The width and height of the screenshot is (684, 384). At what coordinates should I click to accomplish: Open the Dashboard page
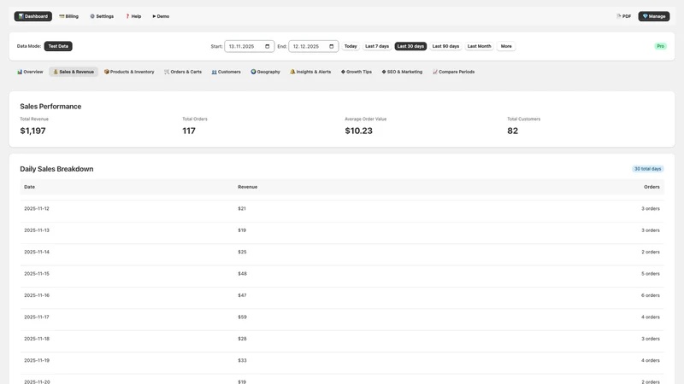click(x=33, y=16)
